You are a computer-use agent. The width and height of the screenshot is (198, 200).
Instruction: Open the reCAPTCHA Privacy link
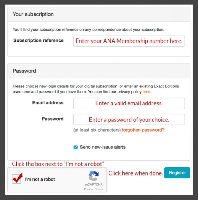[88, 189]
